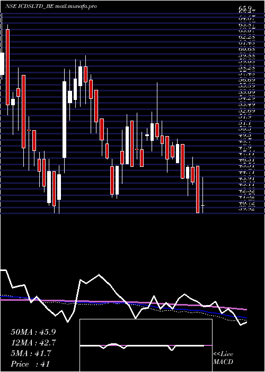265x372 pixels.
Task: Click the 53.49 price axis label
Action: coord(246,104)
